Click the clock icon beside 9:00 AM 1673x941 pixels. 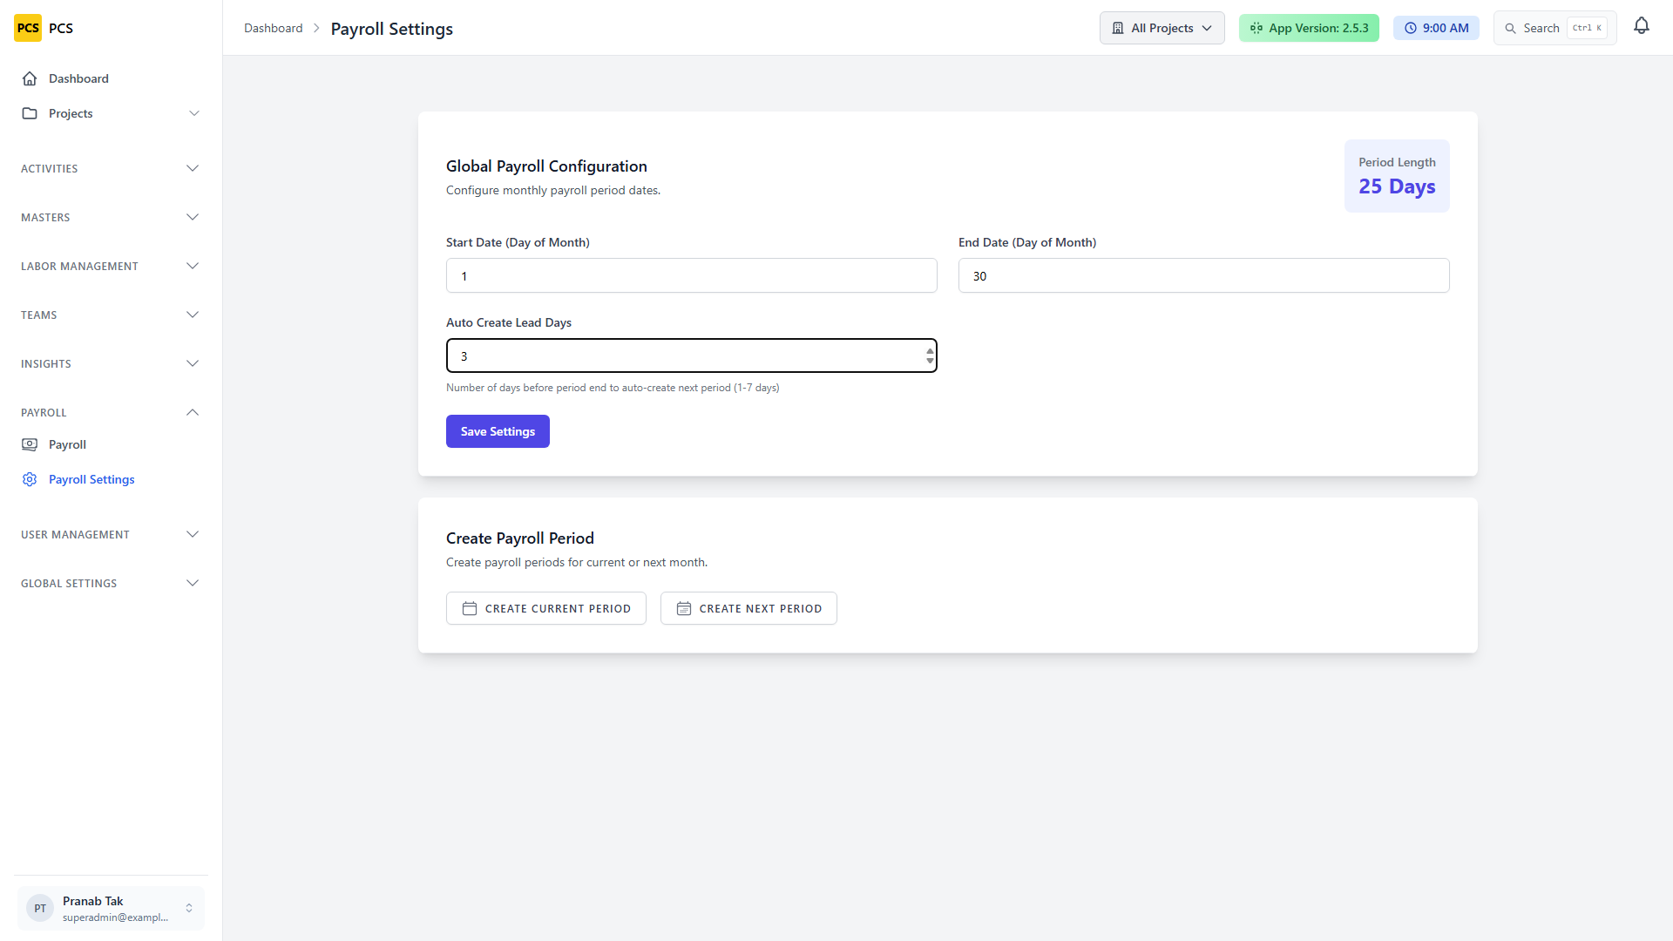[x=1411, y=28]
